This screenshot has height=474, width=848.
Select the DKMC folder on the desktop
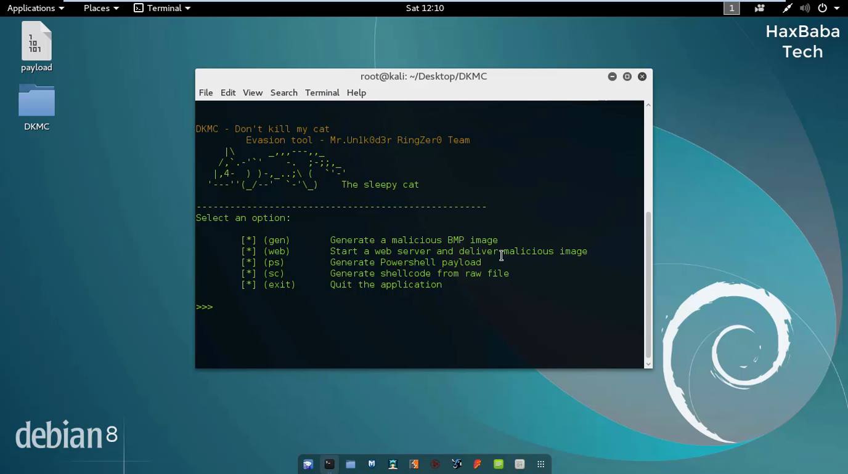tap(36, 107)
